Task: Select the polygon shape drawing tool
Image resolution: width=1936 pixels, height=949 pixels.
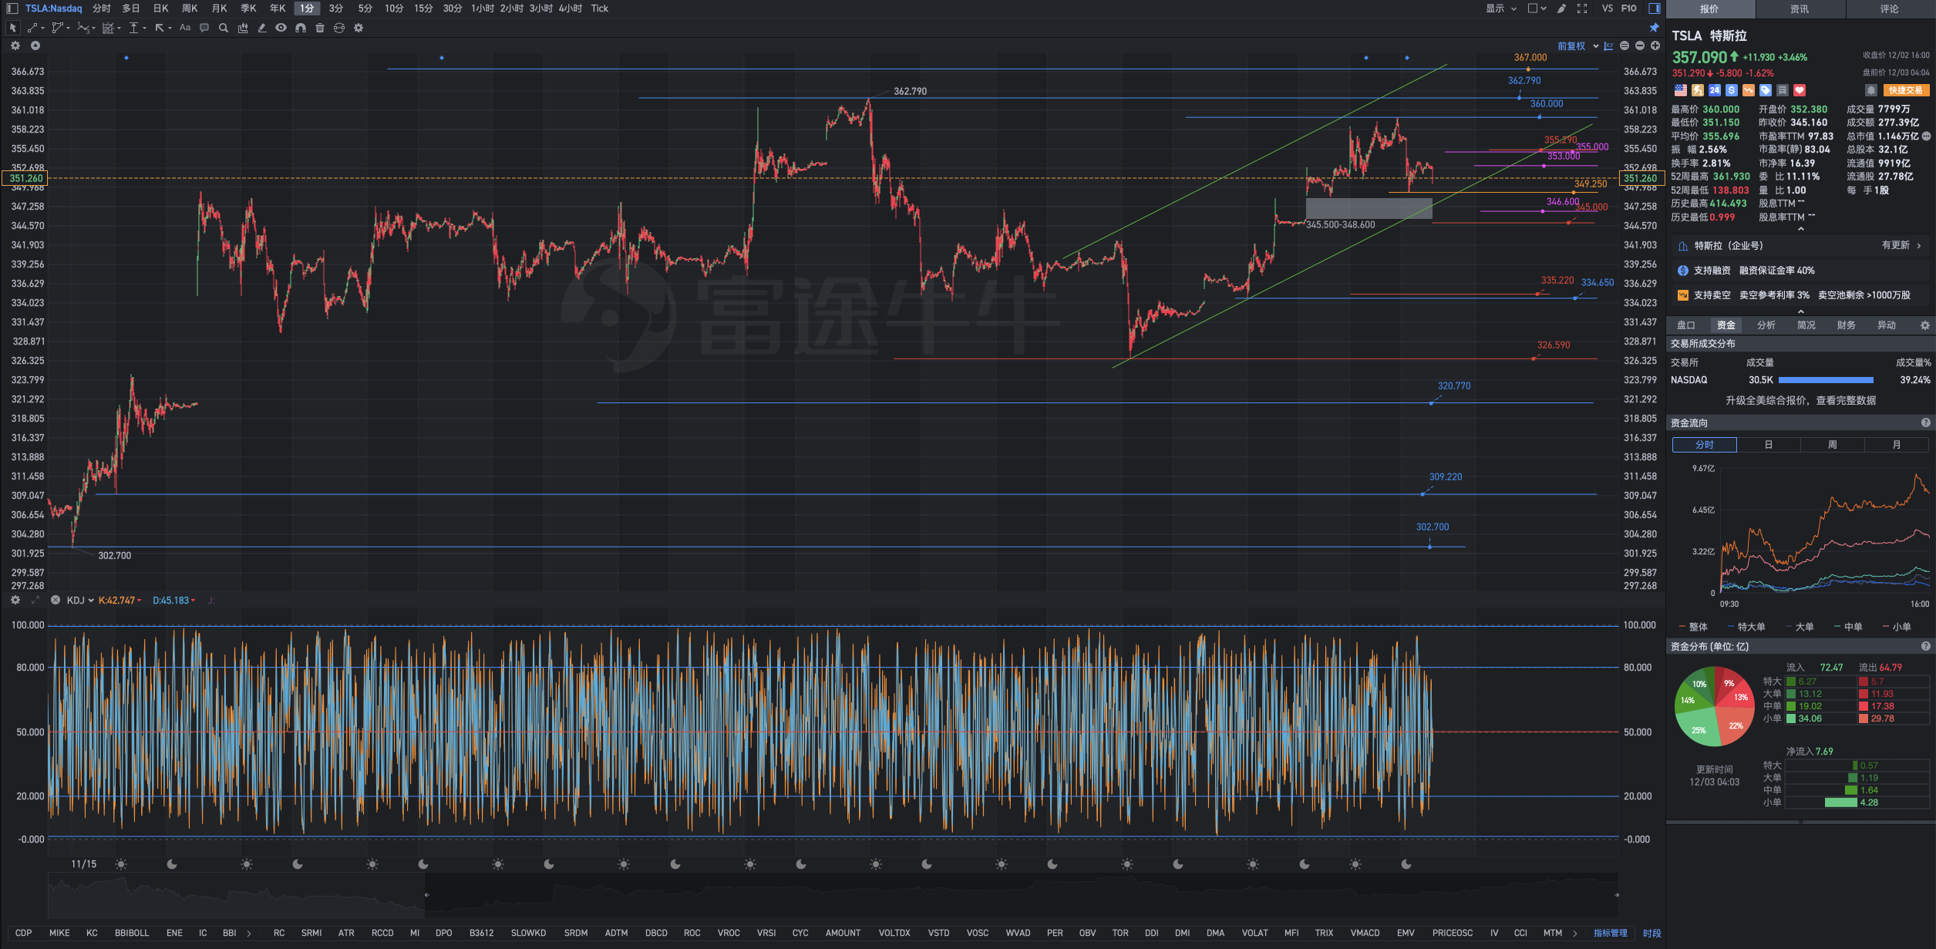Action: click(57, 28)
